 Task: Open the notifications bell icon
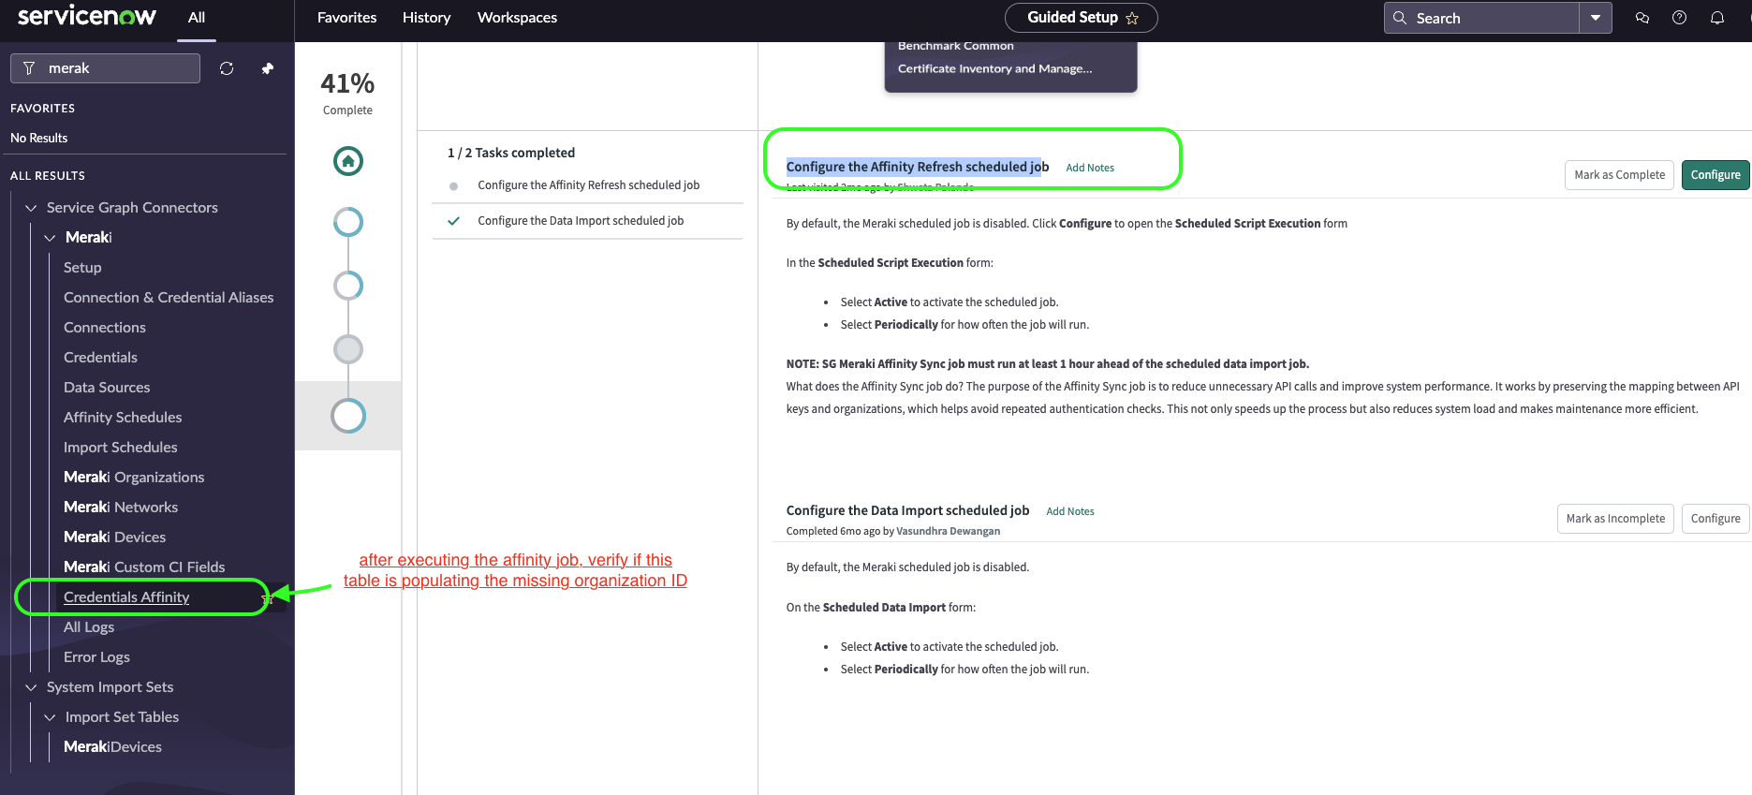tap(1716, 18)
